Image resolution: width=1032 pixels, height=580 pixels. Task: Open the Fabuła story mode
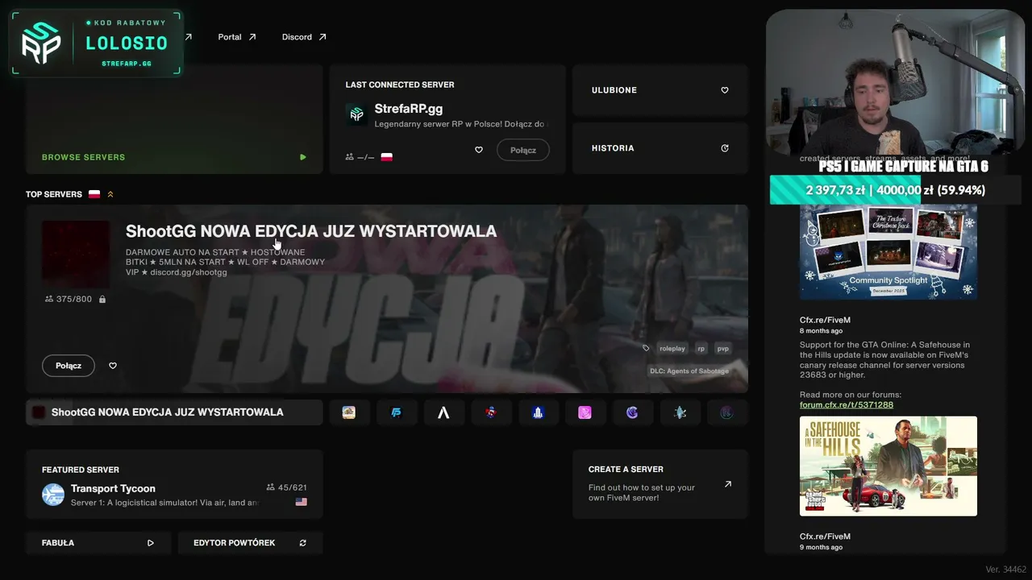tap(98, 543)
